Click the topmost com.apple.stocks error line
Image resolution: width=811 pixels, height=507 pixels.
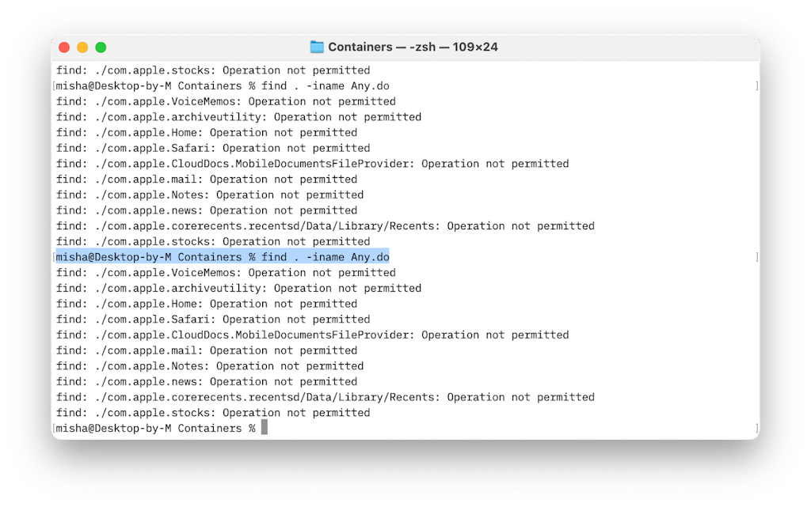(213, 70)
